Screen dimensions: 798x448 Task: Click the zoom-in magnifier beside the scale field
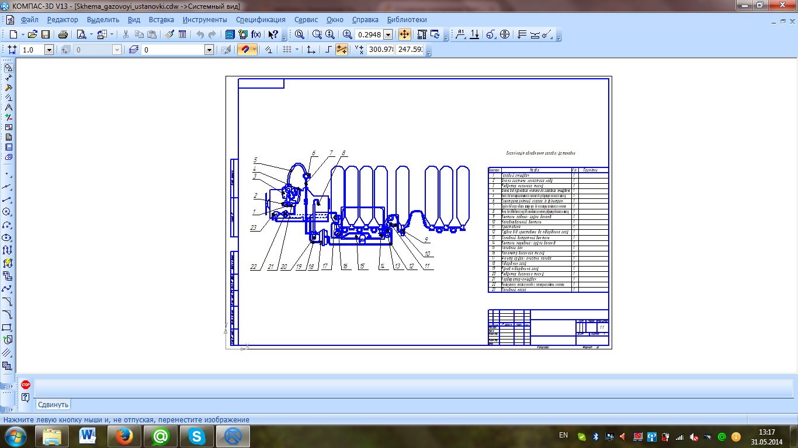pos(348,34)
